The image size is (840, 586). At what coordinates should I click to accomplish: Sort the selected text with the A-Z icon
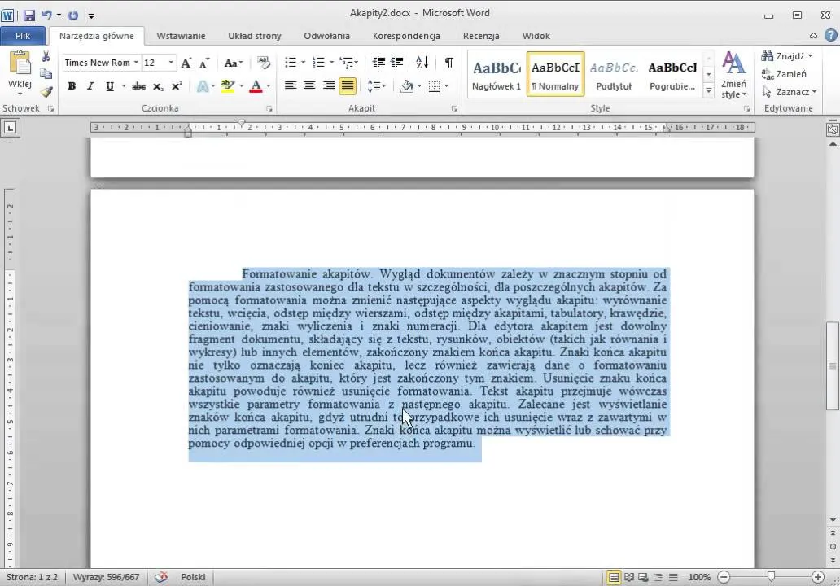[x=422, y=63]
